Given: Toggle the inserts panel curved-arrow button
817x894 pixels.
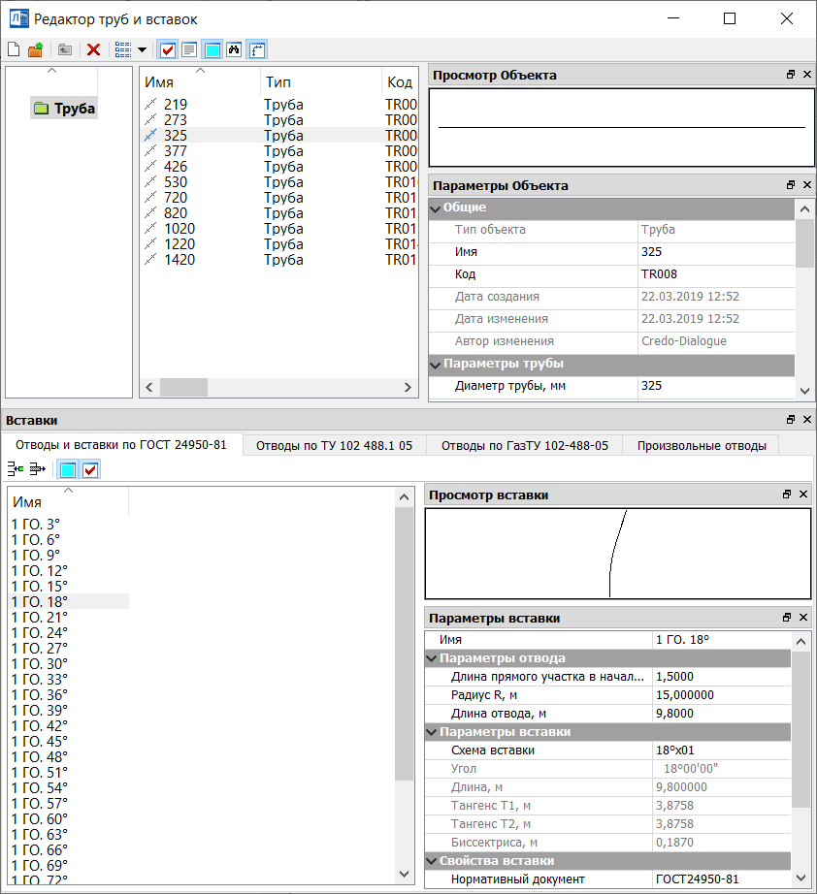Looking at the screenshot, I should point(257,50).
